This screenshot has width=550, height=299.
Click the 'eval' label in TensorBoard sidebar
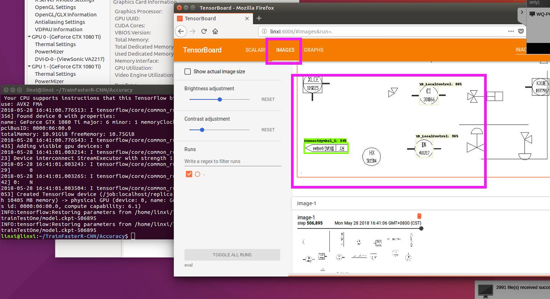click(x=189, y=265)
